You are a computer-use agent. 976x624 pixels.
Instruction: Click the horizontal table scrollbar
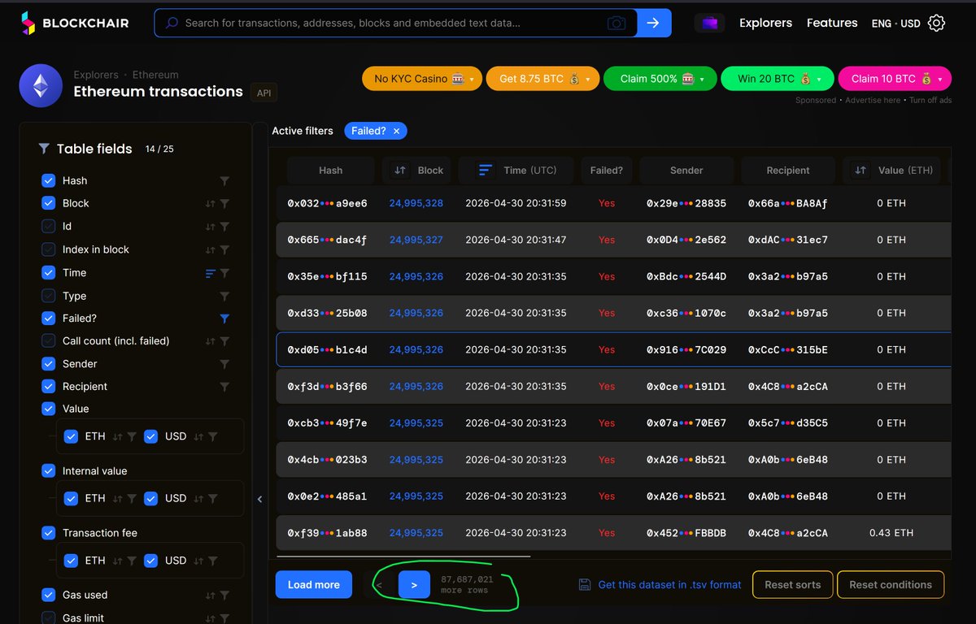[x=403, y=557]
